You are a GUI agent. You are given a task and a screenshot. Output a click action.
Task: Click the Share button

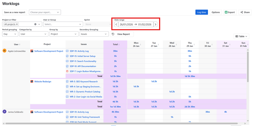pyautogui.click(x=245, y=12)
